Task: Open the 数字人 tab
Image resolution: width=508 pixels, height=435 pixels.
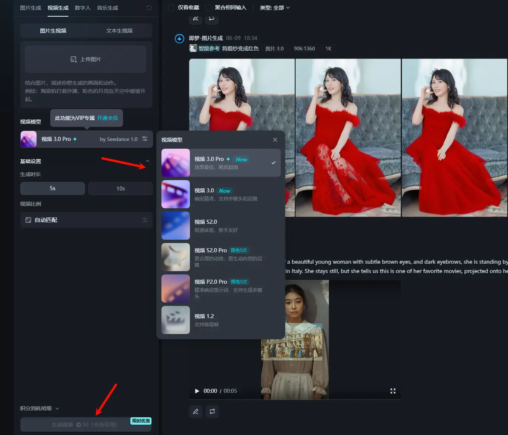Action: point(82,7)
